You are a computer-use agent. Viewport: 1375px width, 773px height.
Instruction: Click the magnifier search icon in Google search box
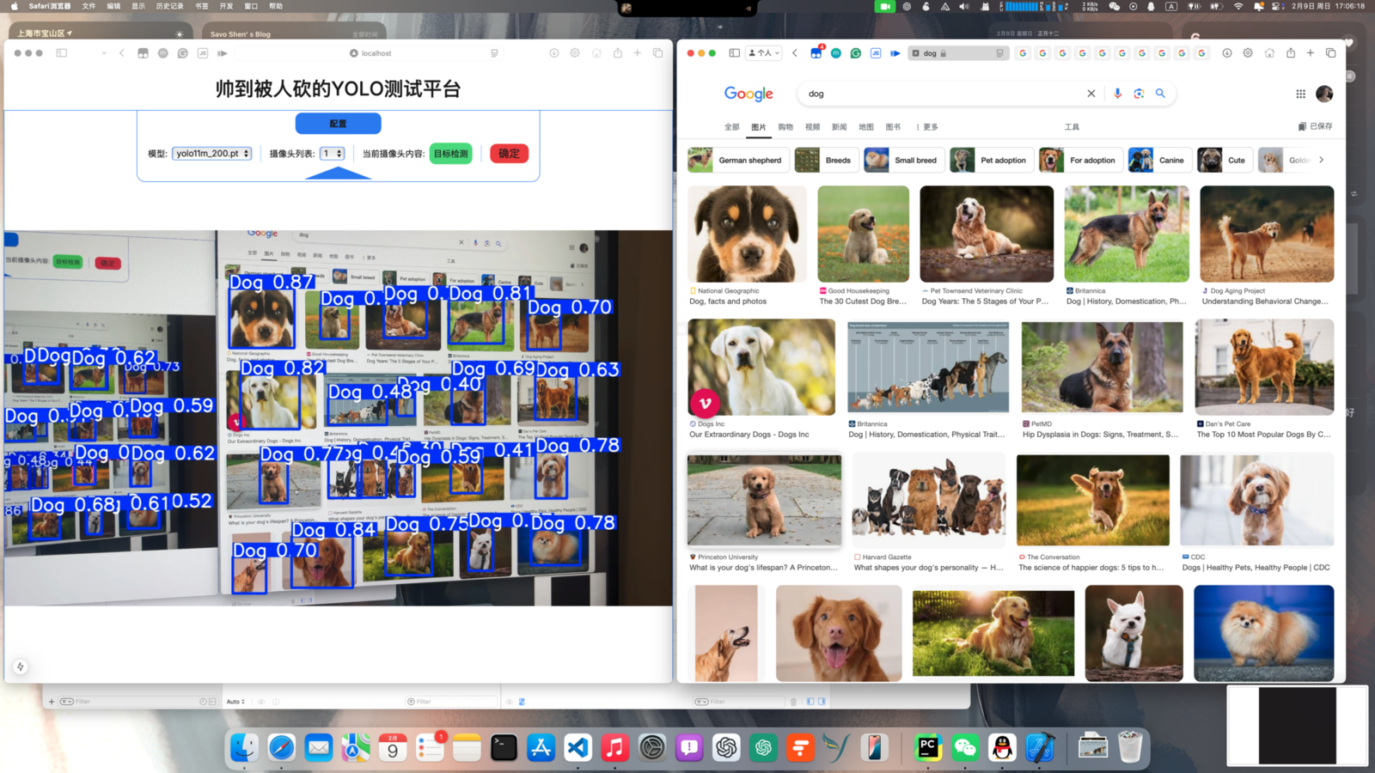(x=1160, y=94)
